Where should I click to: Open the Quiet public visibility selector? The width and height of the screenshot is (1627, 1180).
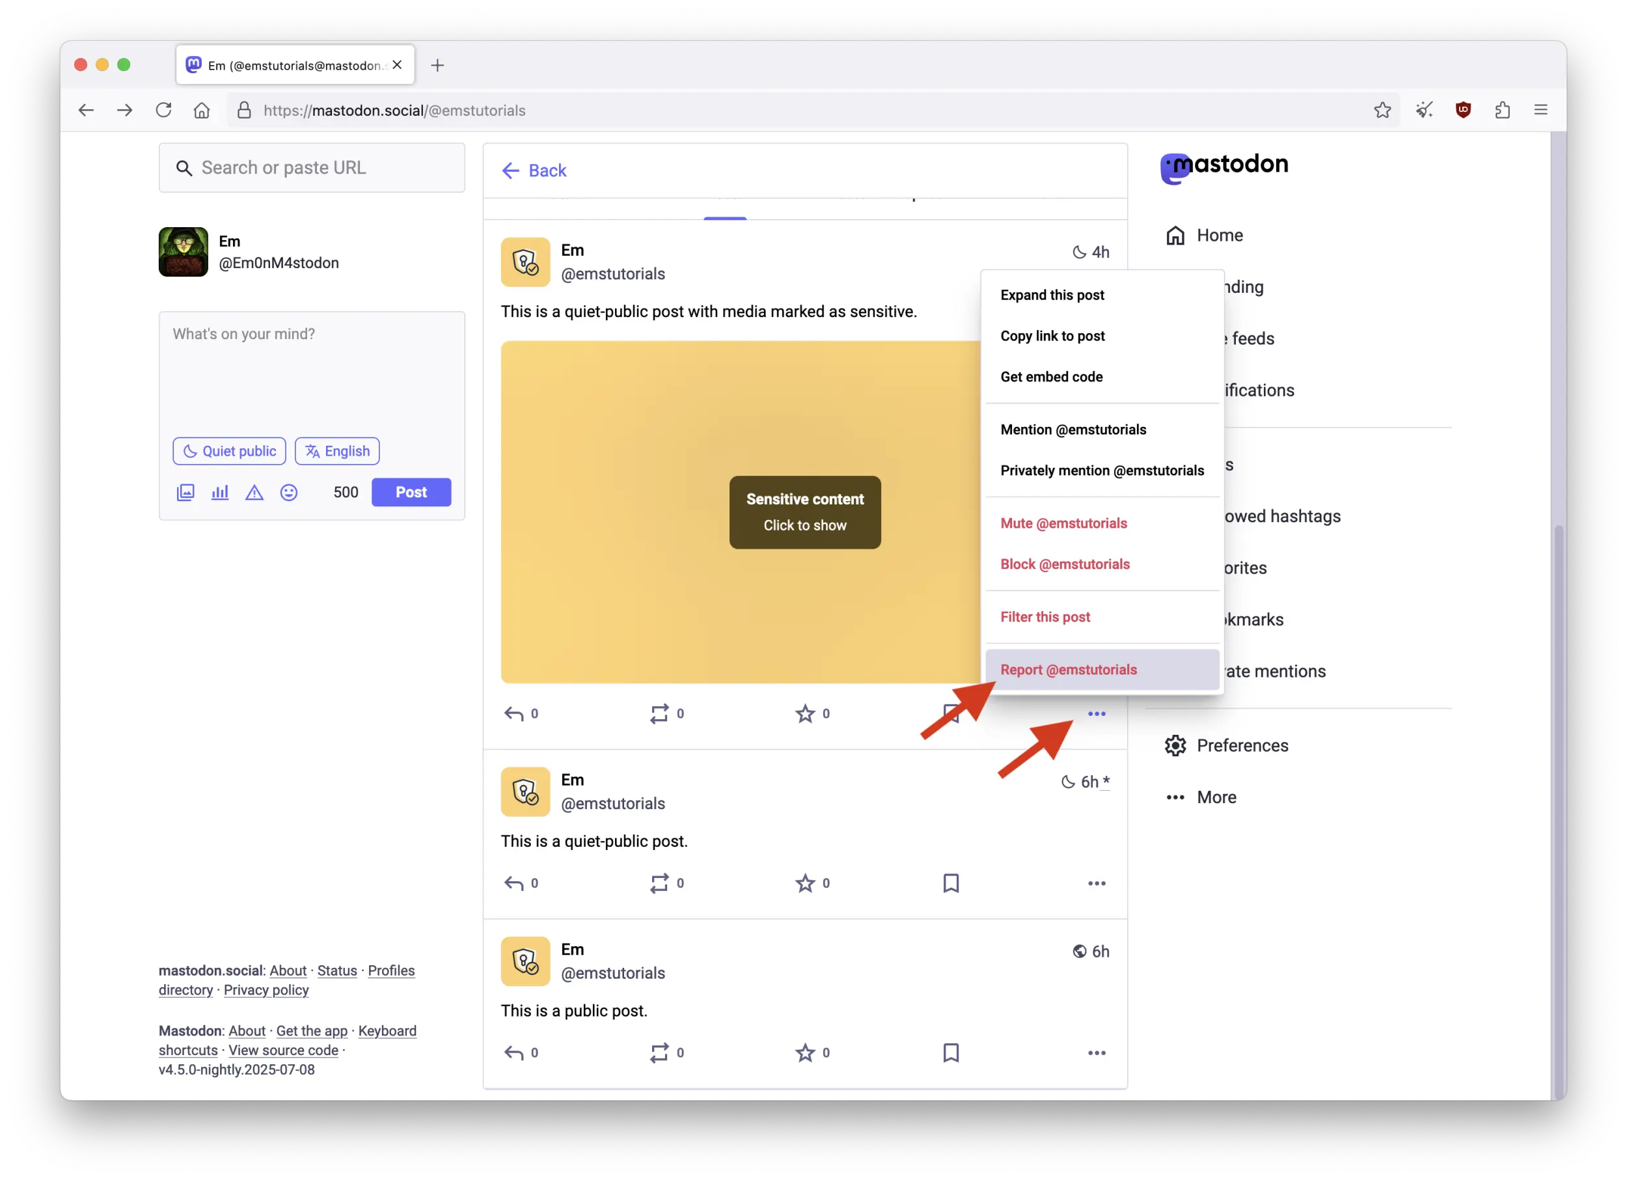click(x=229, y=450)
